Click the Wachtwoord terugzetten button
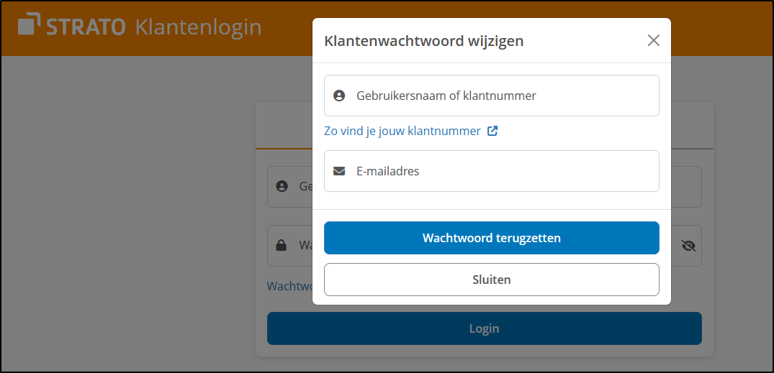 491,238
